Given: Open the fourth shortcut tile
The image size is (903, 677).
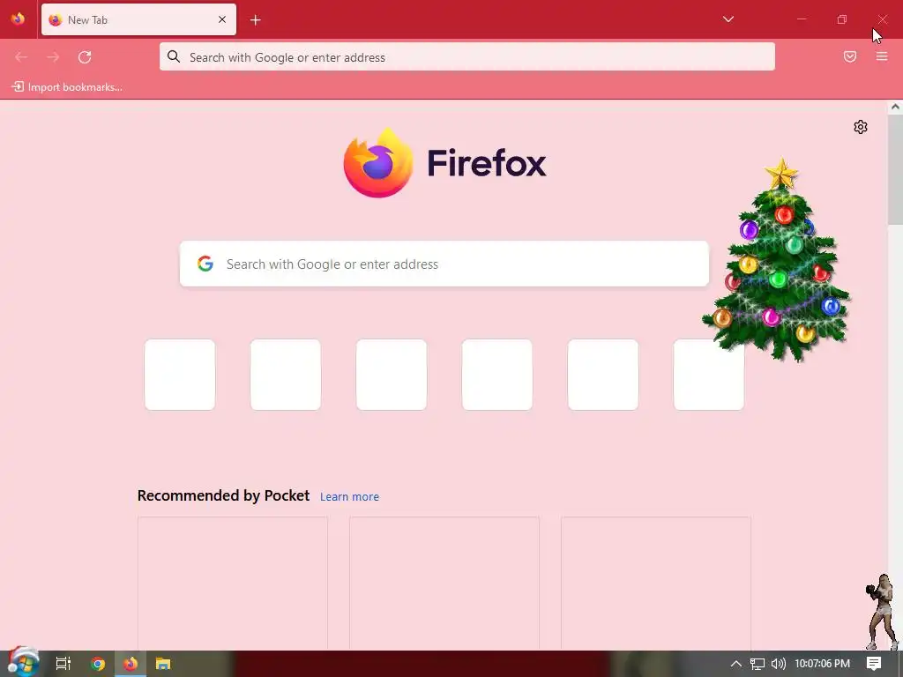Looking at the screenshot, I should 497,375.
